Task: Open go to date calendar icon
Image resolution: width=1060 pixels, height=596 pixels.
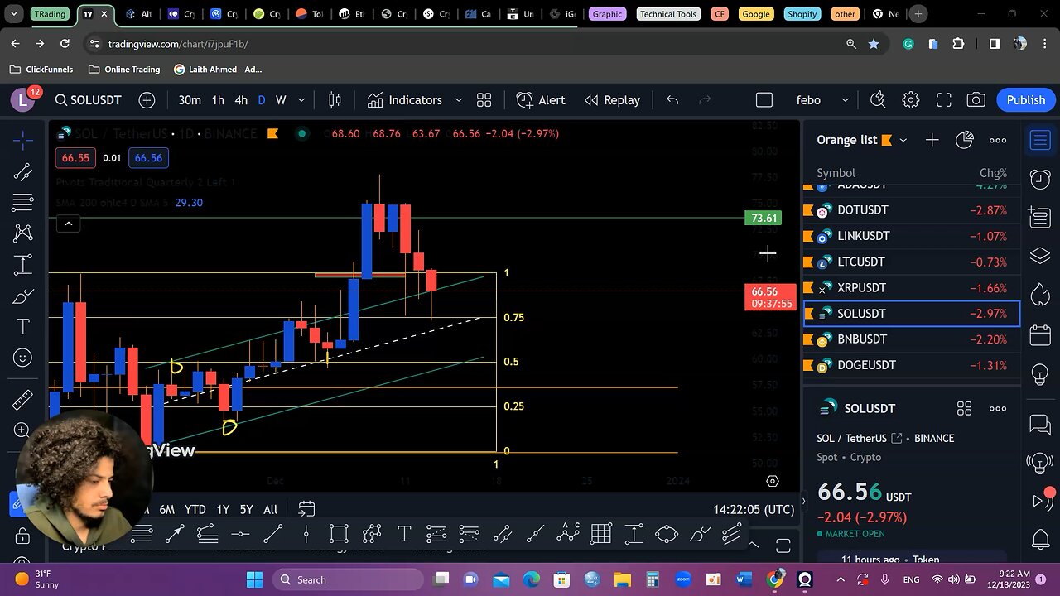Action: coord(306,509)
